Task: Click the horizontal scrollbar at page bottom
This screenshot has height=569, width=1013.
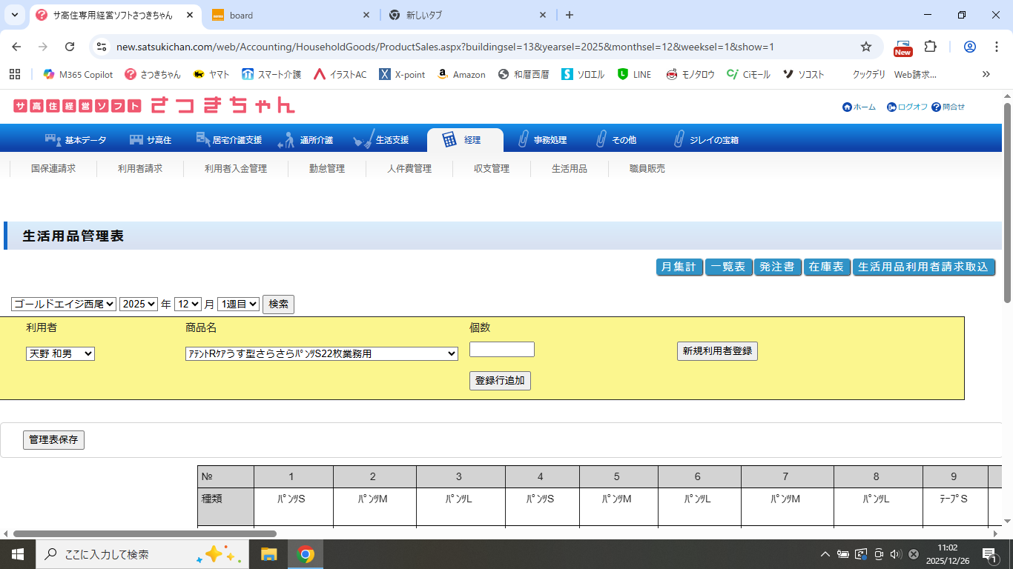Action: [145, 533]
